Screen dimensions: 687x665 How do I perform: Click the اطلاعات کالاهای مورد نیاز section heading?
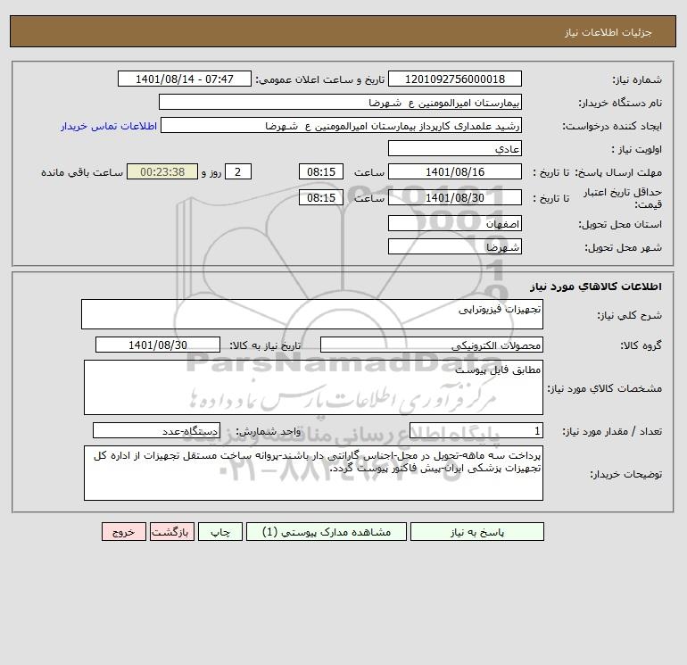[x=596, y=287]
